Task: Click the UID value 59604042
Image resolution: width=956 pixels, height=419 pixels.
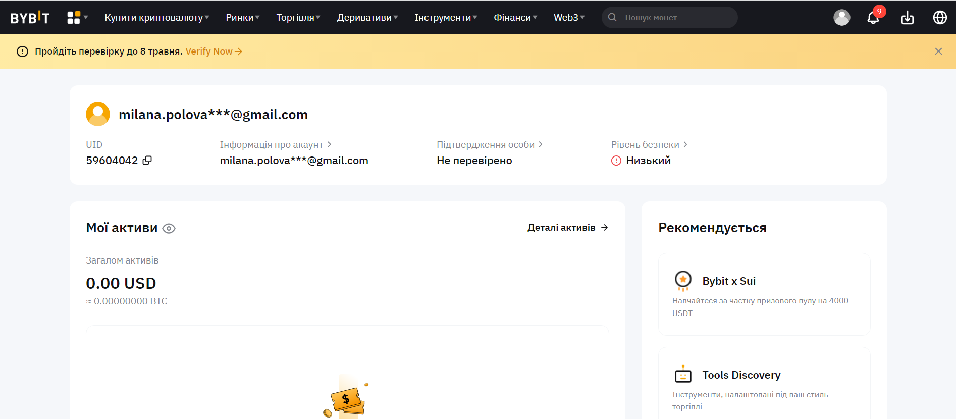Action: (112, 161)
